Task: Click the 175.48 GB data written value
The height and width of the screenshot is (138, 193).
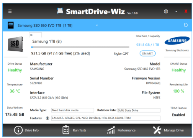Action: (15, 115)
